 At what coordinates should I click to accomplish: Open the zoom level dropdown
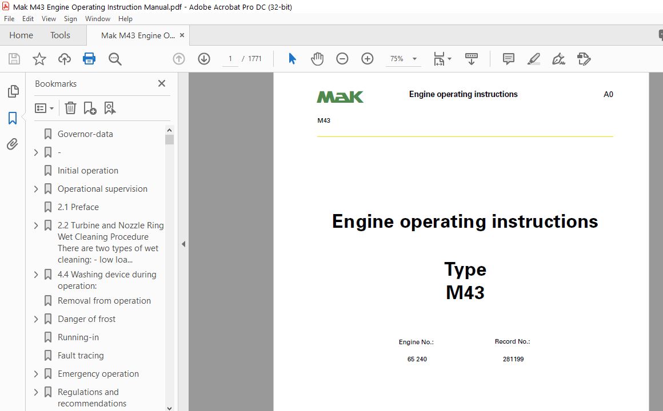pos(415,59)
